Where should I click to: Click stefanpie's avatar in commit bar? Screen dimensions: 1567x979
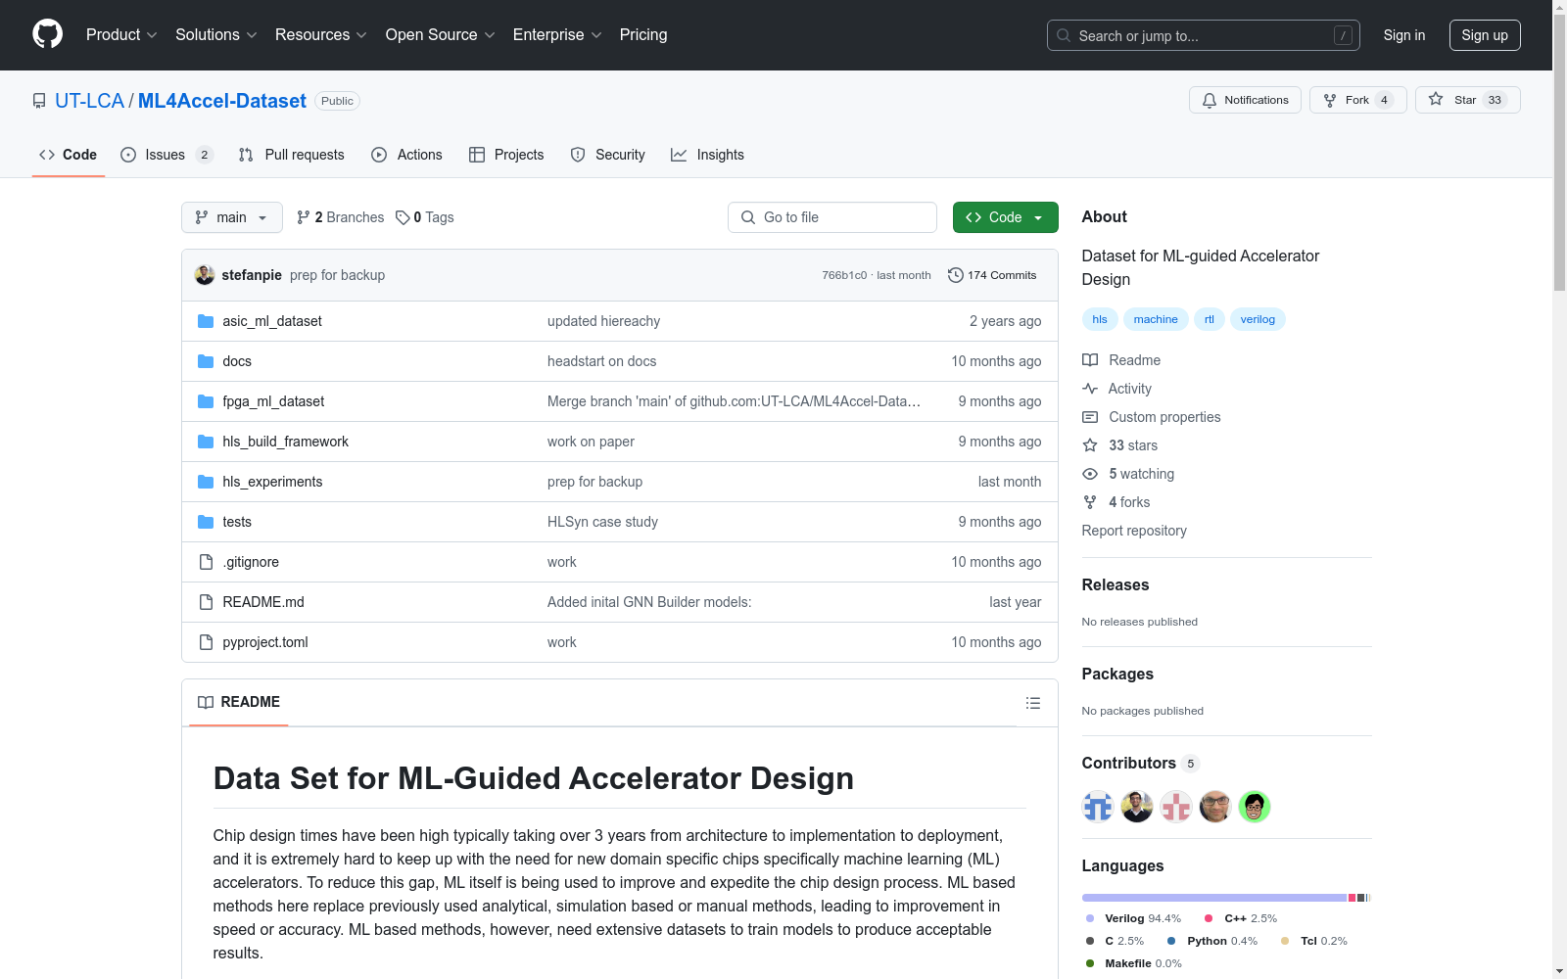205,275
